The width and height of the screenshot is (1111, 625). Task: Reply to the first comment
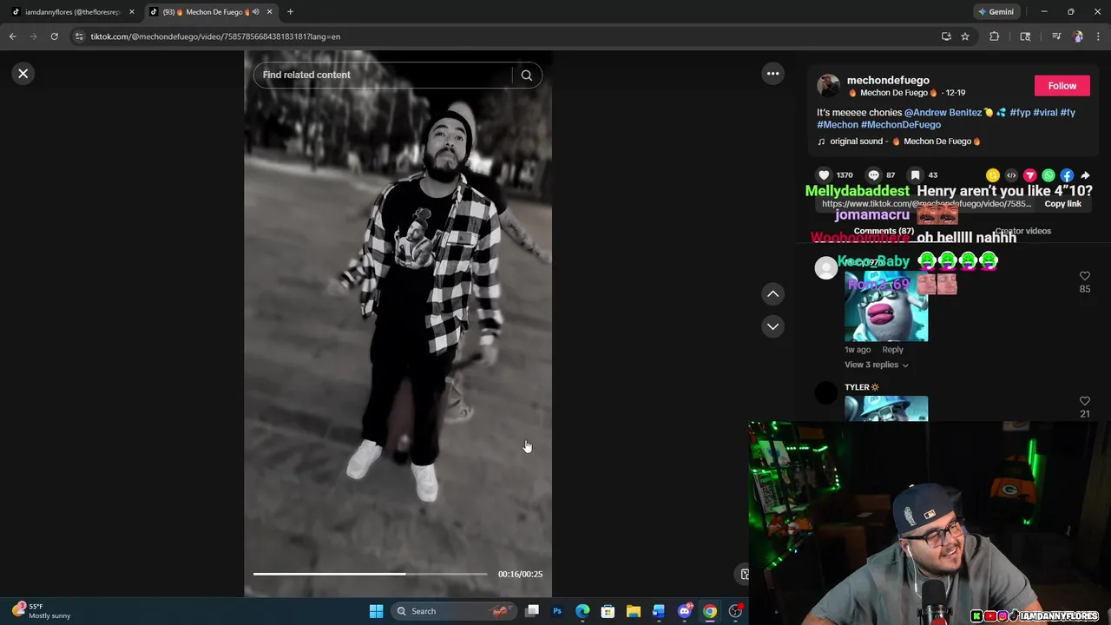(x=892, y=350)
